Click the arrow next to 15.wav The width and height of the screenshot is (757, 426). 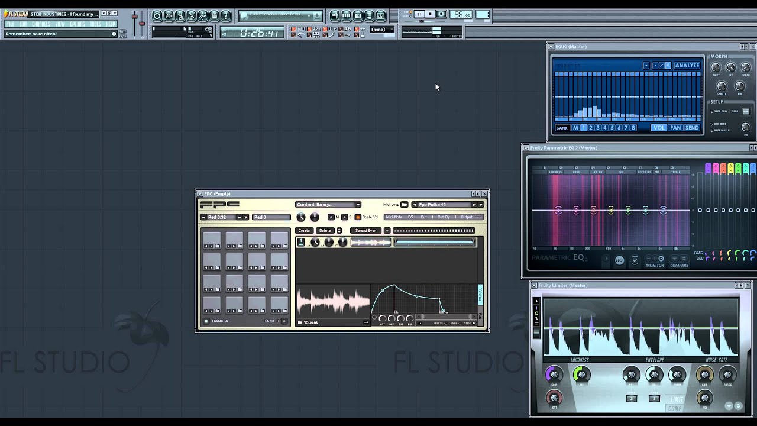coord(365,322)
